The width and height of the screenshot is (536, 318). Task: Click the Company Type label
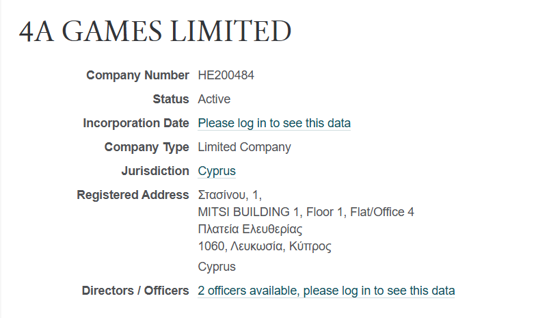click(146, 147)
